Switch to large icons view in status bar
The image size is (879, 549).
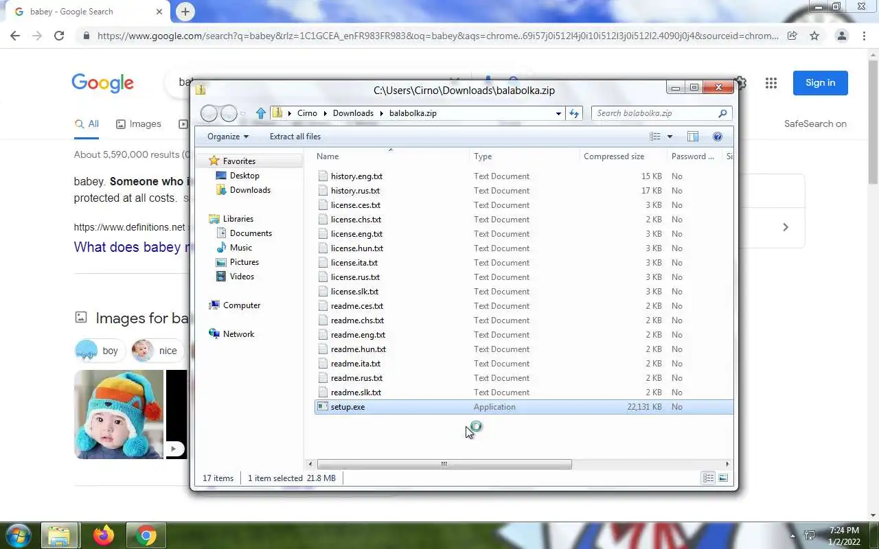[x=722, y=478]
